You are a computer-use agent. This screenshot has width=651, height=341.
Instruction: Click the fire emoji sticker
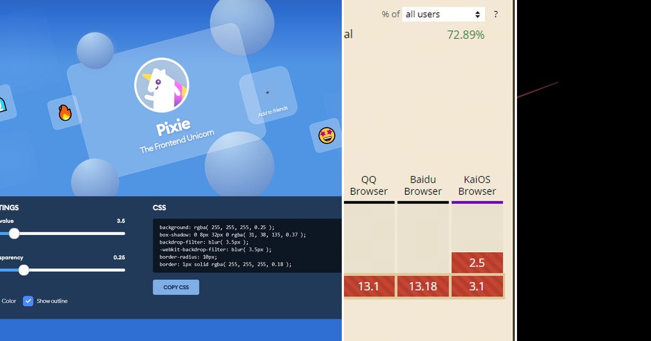66,113
